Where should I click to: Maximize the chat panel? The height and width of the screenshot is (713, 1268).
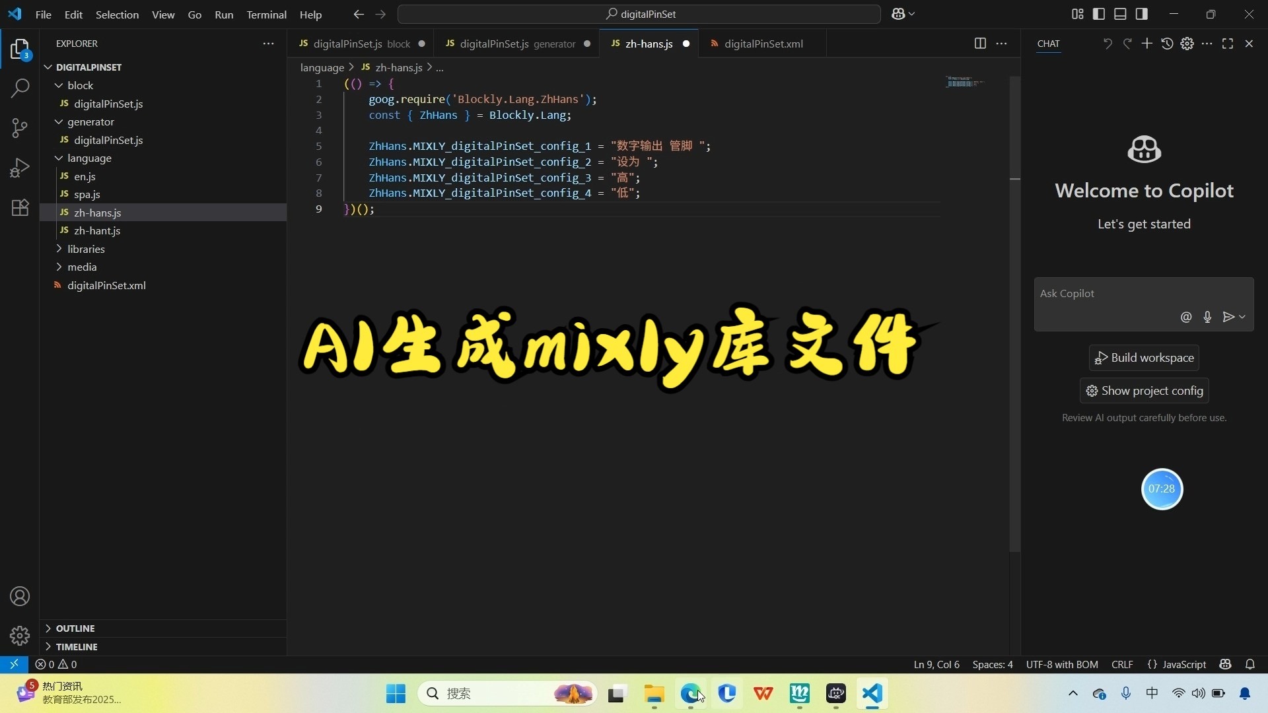click(1228, 44)
